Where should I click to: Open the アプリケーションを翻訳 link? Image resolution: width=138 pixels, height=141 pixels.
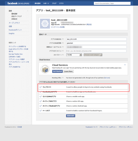tap(17, 59)
